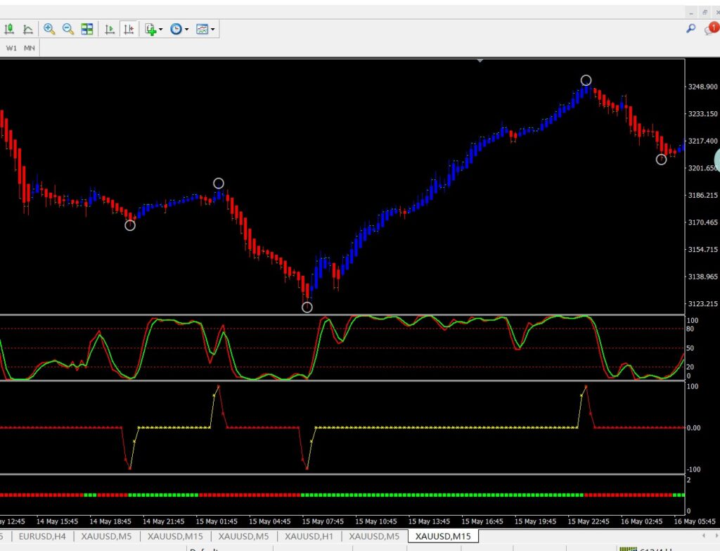Select the MN timeframe

(30, 49)
